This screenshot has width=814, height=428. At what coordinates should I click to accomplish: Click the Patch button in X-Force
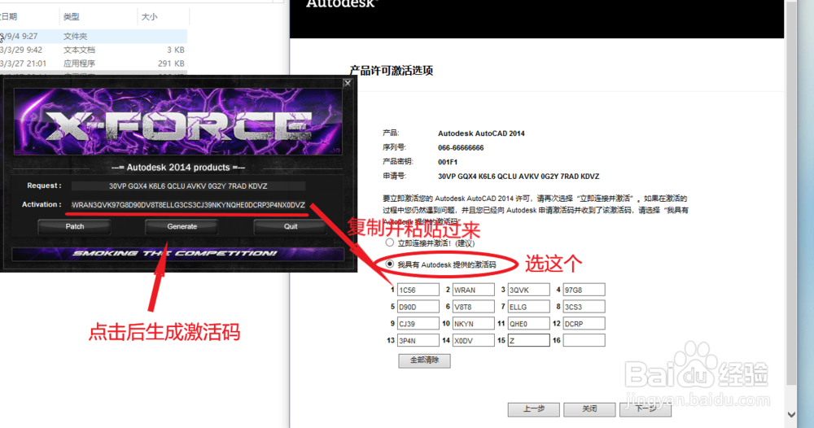tap(74, 227)
